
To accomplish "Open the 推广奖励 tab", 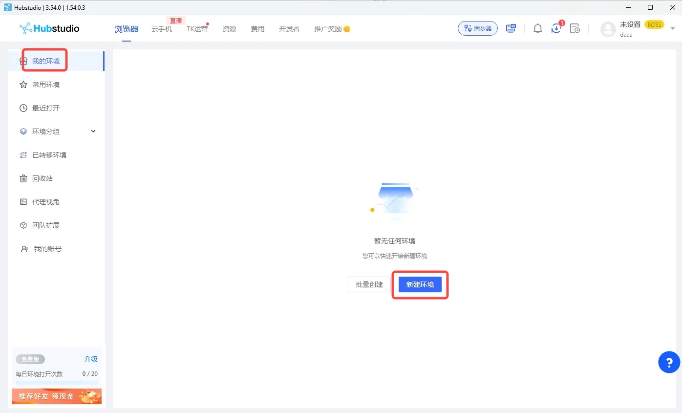I will point(332,29).
